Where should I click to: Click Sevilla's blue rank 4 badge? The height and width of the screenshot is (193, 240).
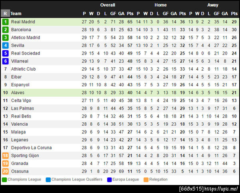5,45
